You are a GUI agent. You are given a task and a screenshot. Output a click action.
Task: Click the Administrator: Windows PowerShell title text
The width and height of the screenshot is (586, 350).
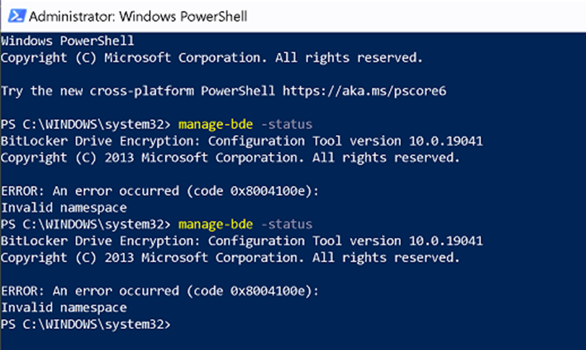[138, 17]
